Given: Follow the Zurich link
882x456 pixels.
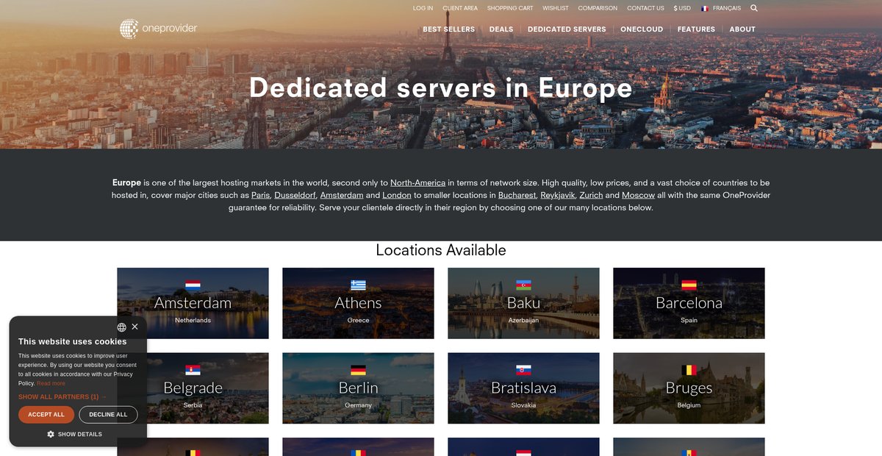Looking at the screenshot, I should (591, 195).
